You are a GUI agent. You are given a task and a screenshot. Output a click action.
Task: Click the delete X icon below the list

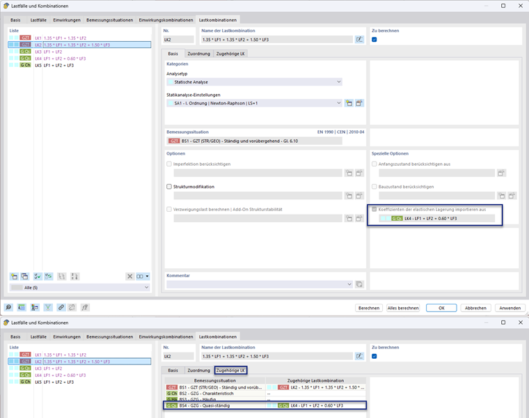129,276
